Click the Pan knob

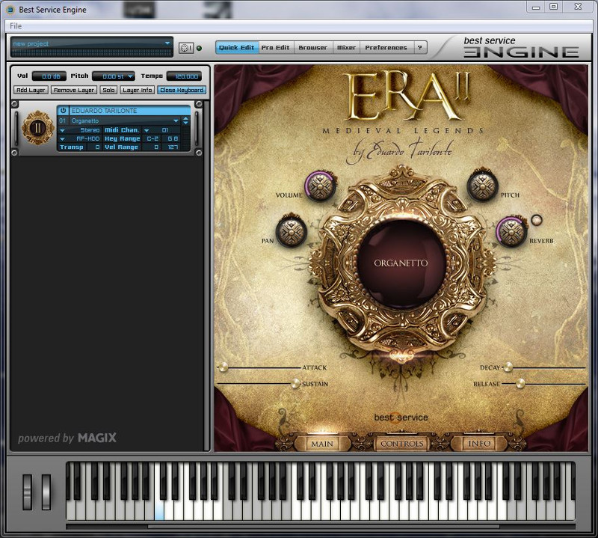click(291, 231)
